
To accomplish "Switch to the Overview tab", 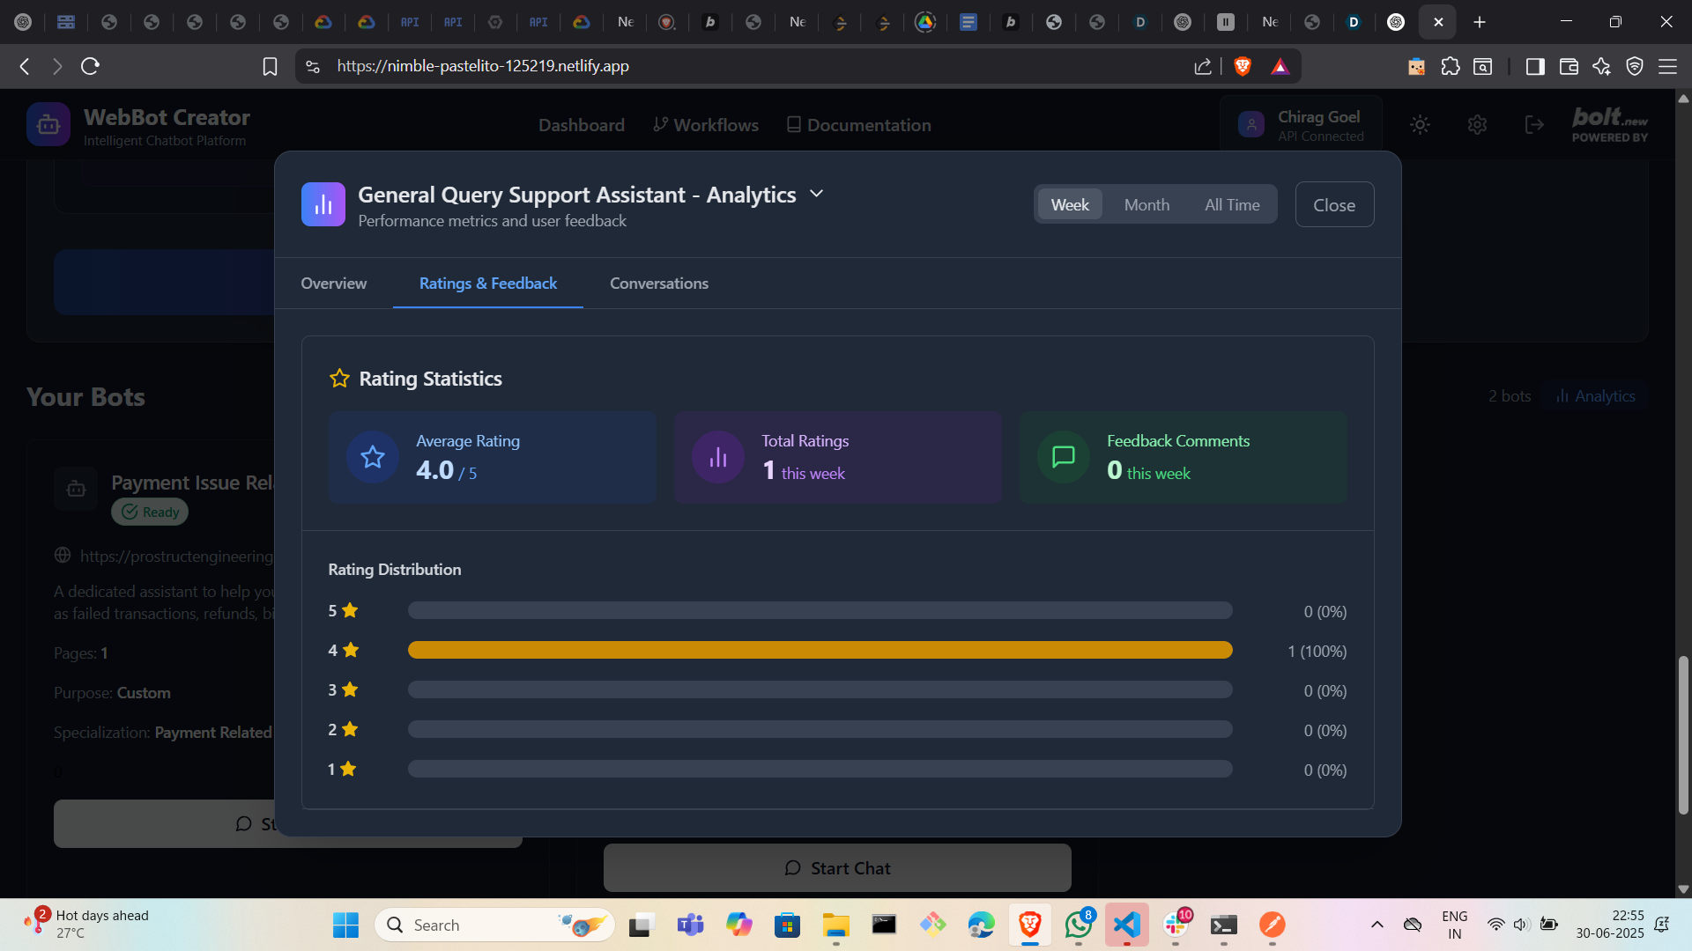I will click(x=333, y=284).
